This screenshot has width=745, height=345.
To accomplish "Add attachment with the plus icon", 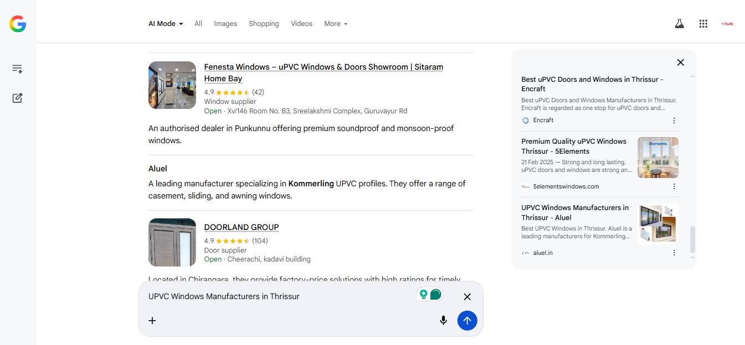I will click(x=152, y=320).
